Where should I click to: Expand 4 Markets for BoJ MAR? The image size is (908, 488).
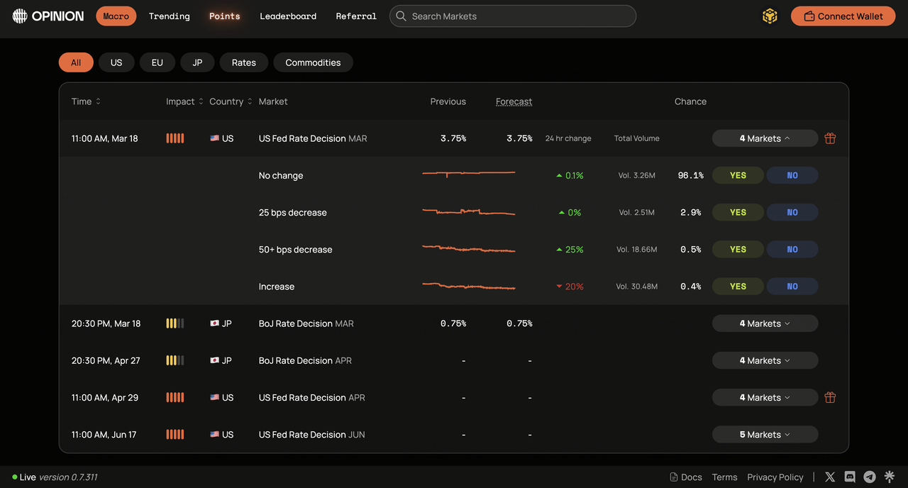pyautogui.click(x=765, y=323)
